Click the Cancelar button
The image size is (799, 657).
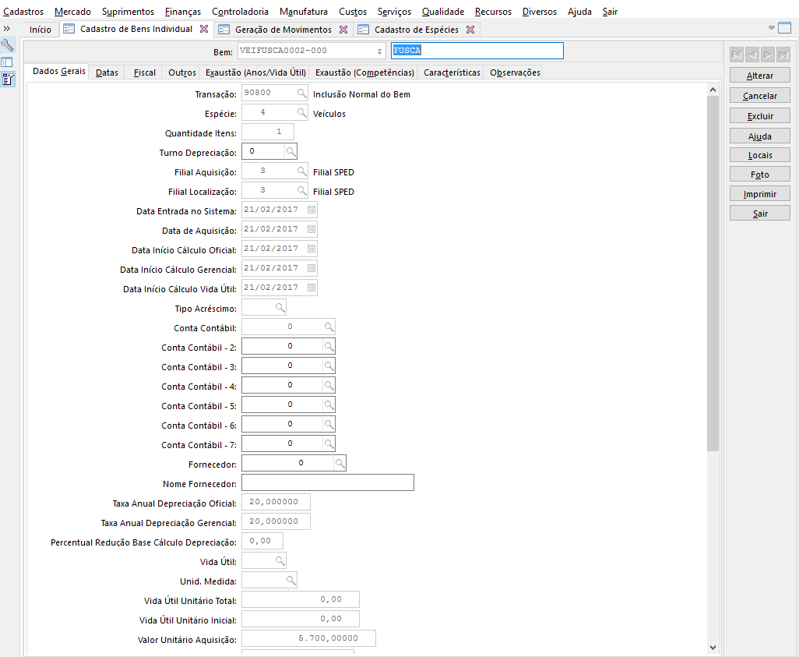(x=760, y=95)
